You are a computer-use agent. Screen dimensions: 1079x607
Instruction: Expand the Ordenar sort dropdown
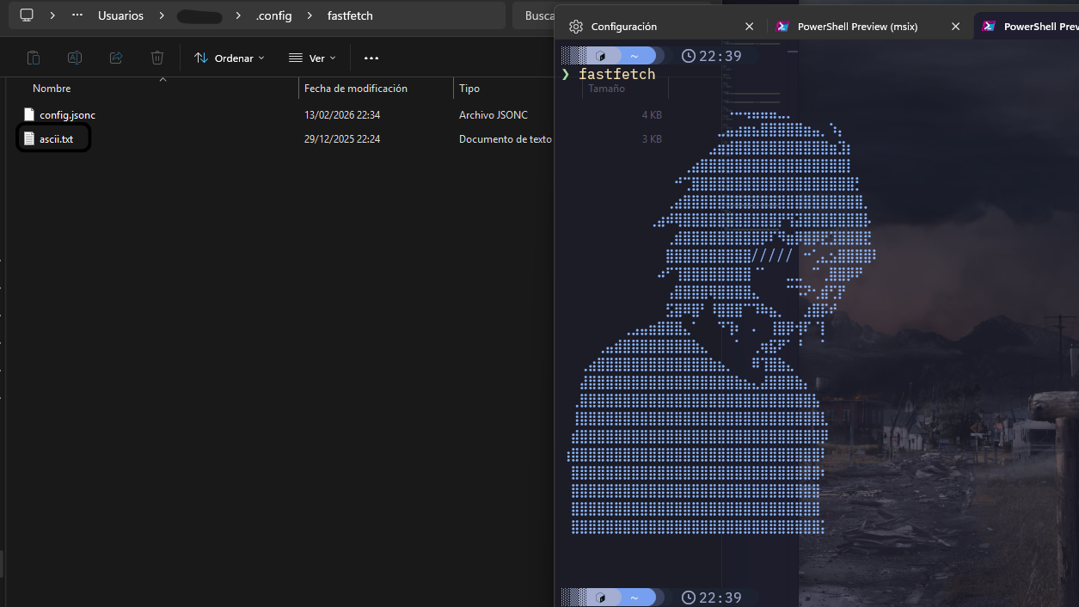[230, 58]
